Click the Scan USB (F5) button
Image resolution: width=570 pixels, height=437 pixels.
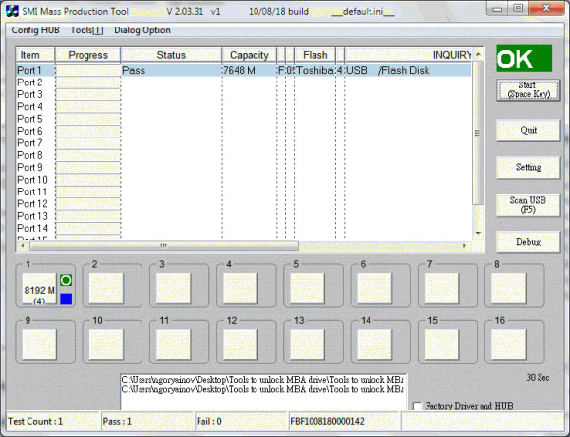pyautogui.click(x=528, y=205)
